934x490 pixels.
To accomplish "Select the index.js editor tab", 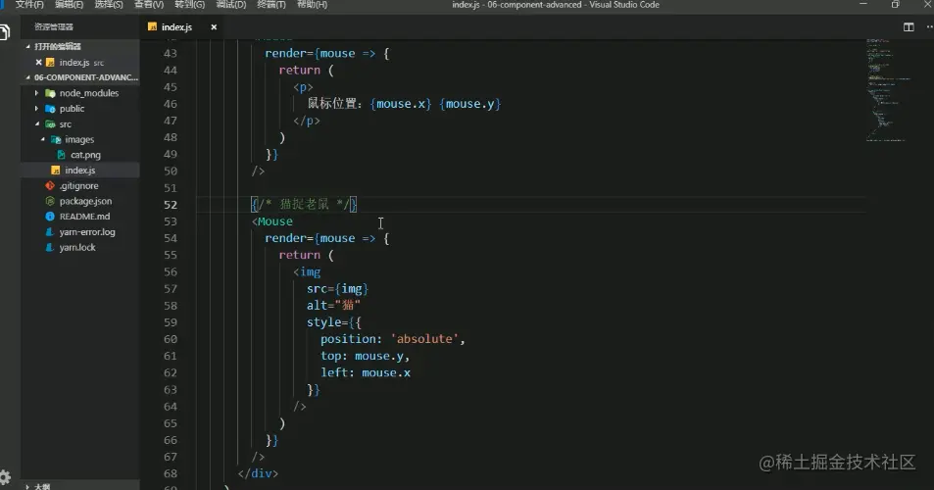I will coord(176,26).
